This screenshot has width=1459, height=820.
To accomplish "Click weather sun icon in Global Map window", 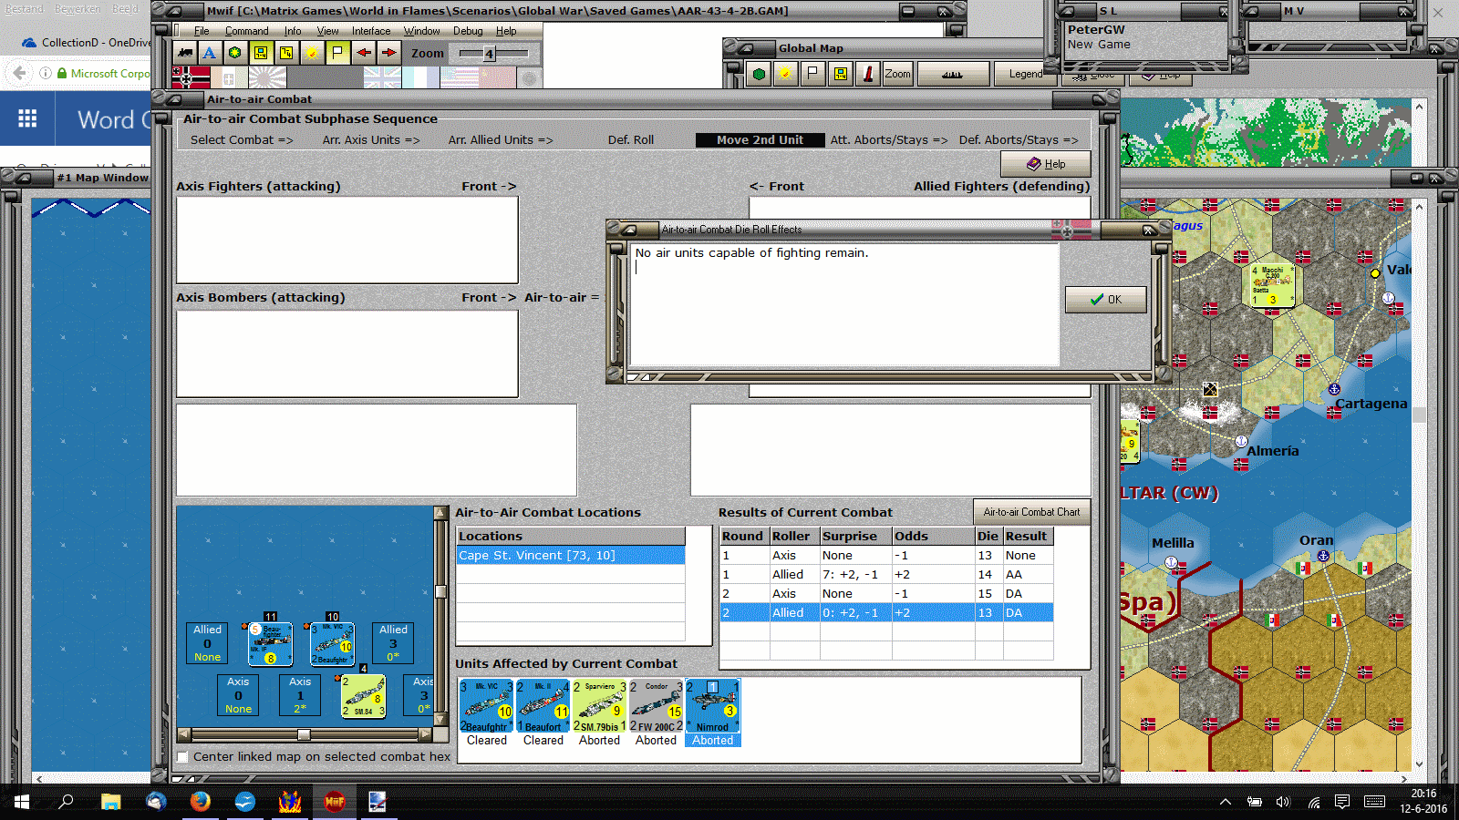I will 784,74.
